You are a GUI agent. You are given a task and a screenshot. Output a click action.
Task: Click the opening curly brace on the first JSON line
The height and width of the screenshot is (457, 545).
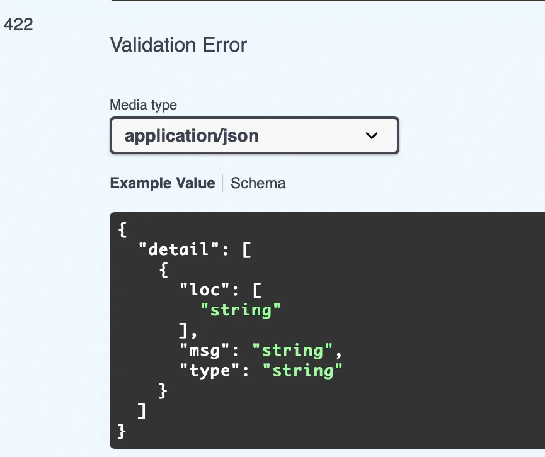pyautogui.click(x=122, y=230)
